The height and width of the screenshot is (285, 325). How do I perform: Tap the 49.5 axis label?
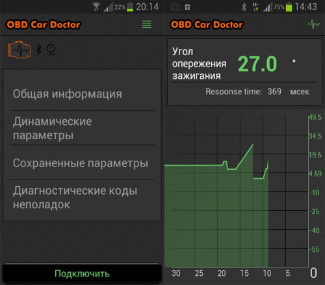coord(315,117)
